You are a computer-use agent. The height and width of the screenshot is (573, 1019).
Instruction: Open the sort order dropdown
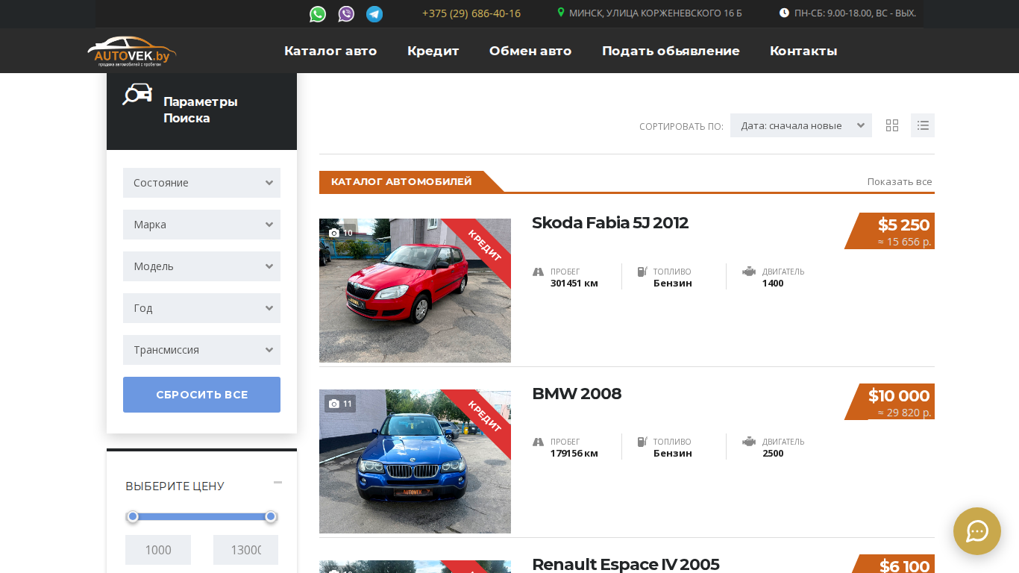point(801,125)
